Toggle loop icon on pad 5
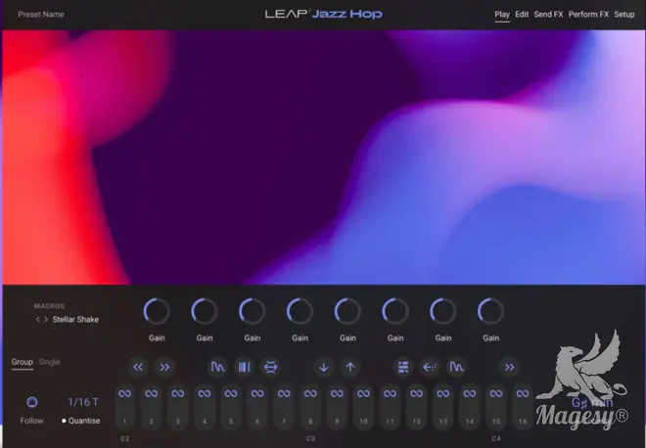Screen dimensions: 646x448 (x=231, y=393)
